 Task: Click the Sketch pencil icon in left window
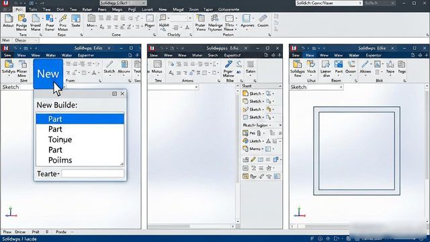click(x=110, y=67)
